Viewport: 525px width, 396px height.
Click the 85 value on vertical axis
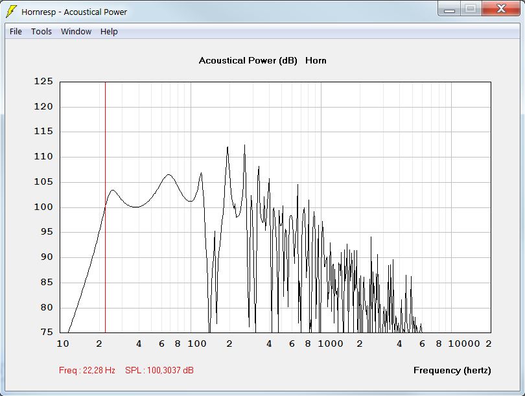pyautogui.click(x=47, y=282)
